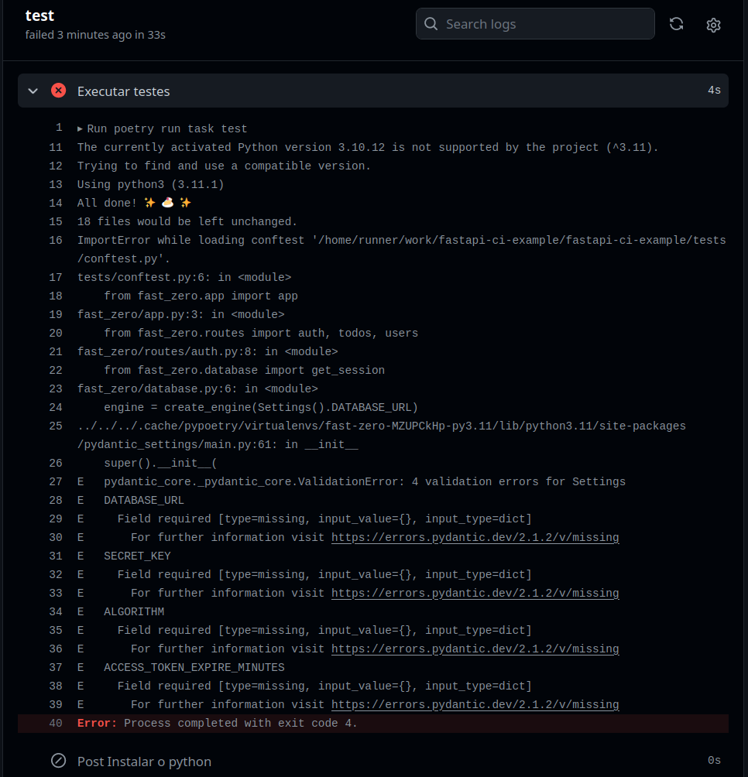Open the pydantic link under ALGORITHM error
This screenshot has width=748, height=777.
[475, 649]
